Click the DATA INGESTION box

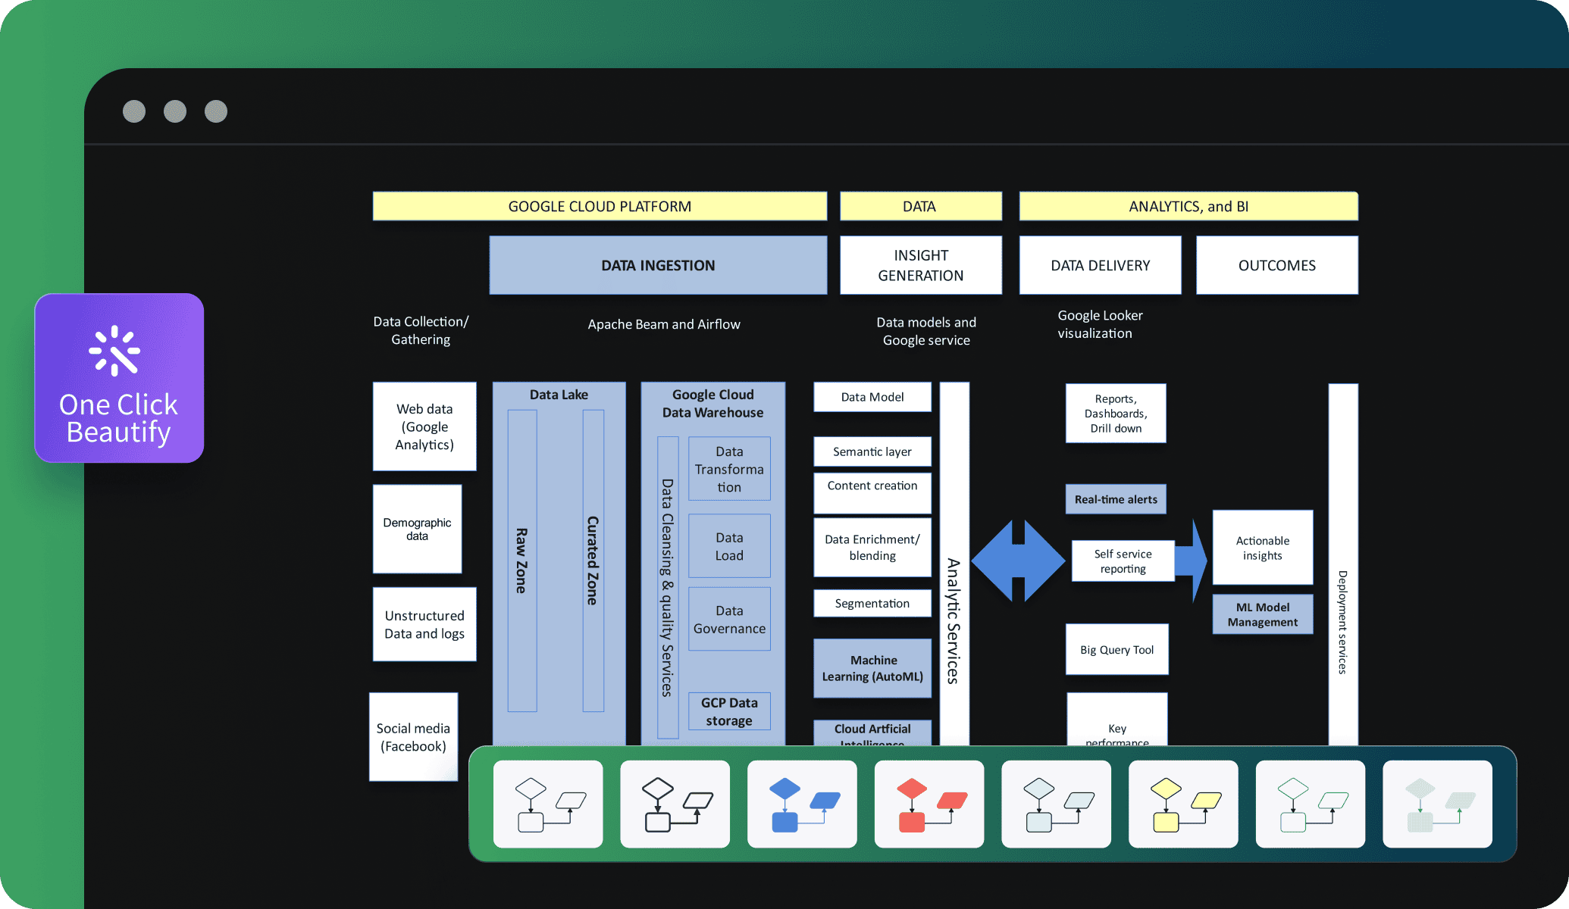point(658,265)
